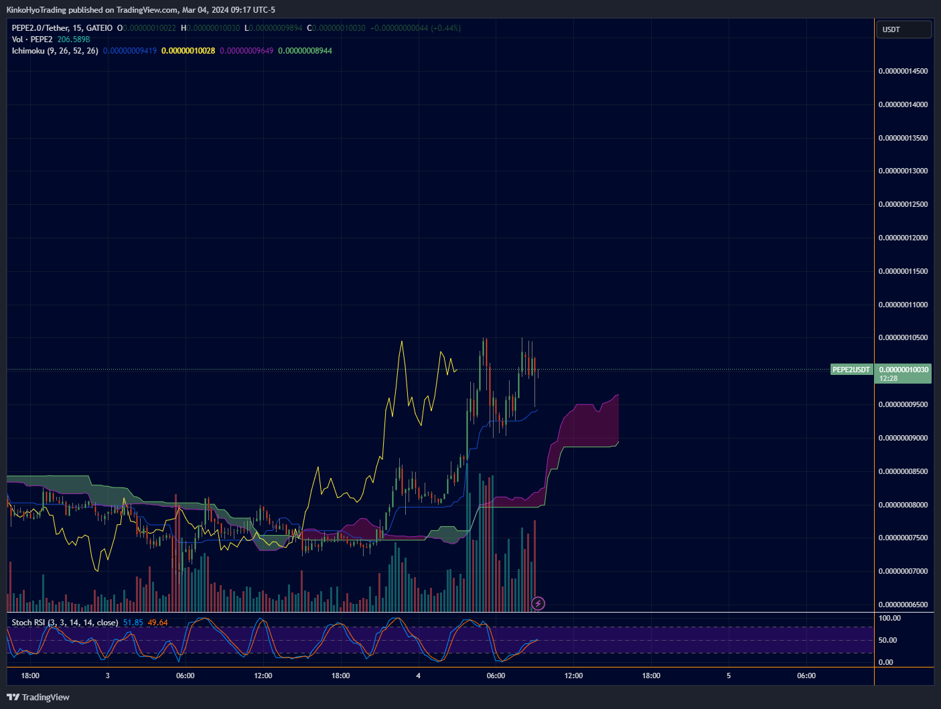Select the Stoch RSI indicator legend
Screen dimensions: 941x709
click(65, 623)
